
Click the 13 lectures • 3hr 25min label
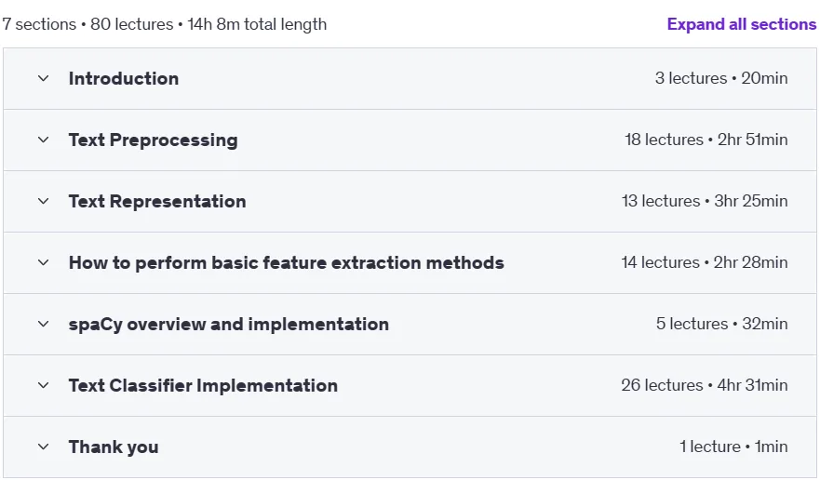(x=705, y=201)
